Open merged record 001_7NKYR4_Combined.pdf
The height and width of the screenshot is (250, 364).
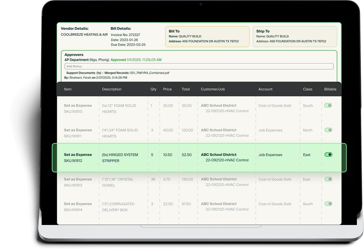(150, 73)
